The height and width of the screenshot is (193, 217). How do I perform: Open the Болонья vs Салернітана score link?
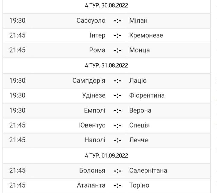coord(117,170)
